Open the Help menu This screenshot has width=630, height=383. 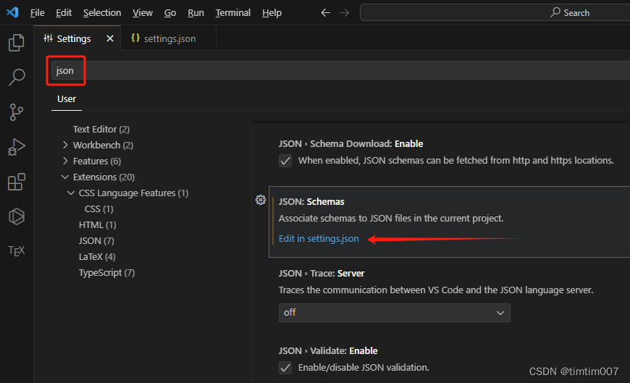272,13
